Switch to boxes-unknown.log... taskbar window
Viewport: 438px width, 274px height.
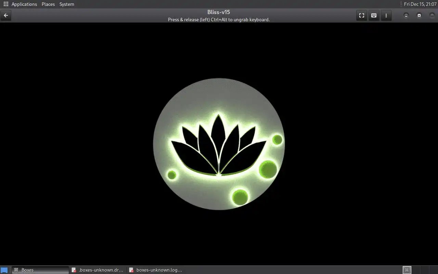(x=156, y=270)
